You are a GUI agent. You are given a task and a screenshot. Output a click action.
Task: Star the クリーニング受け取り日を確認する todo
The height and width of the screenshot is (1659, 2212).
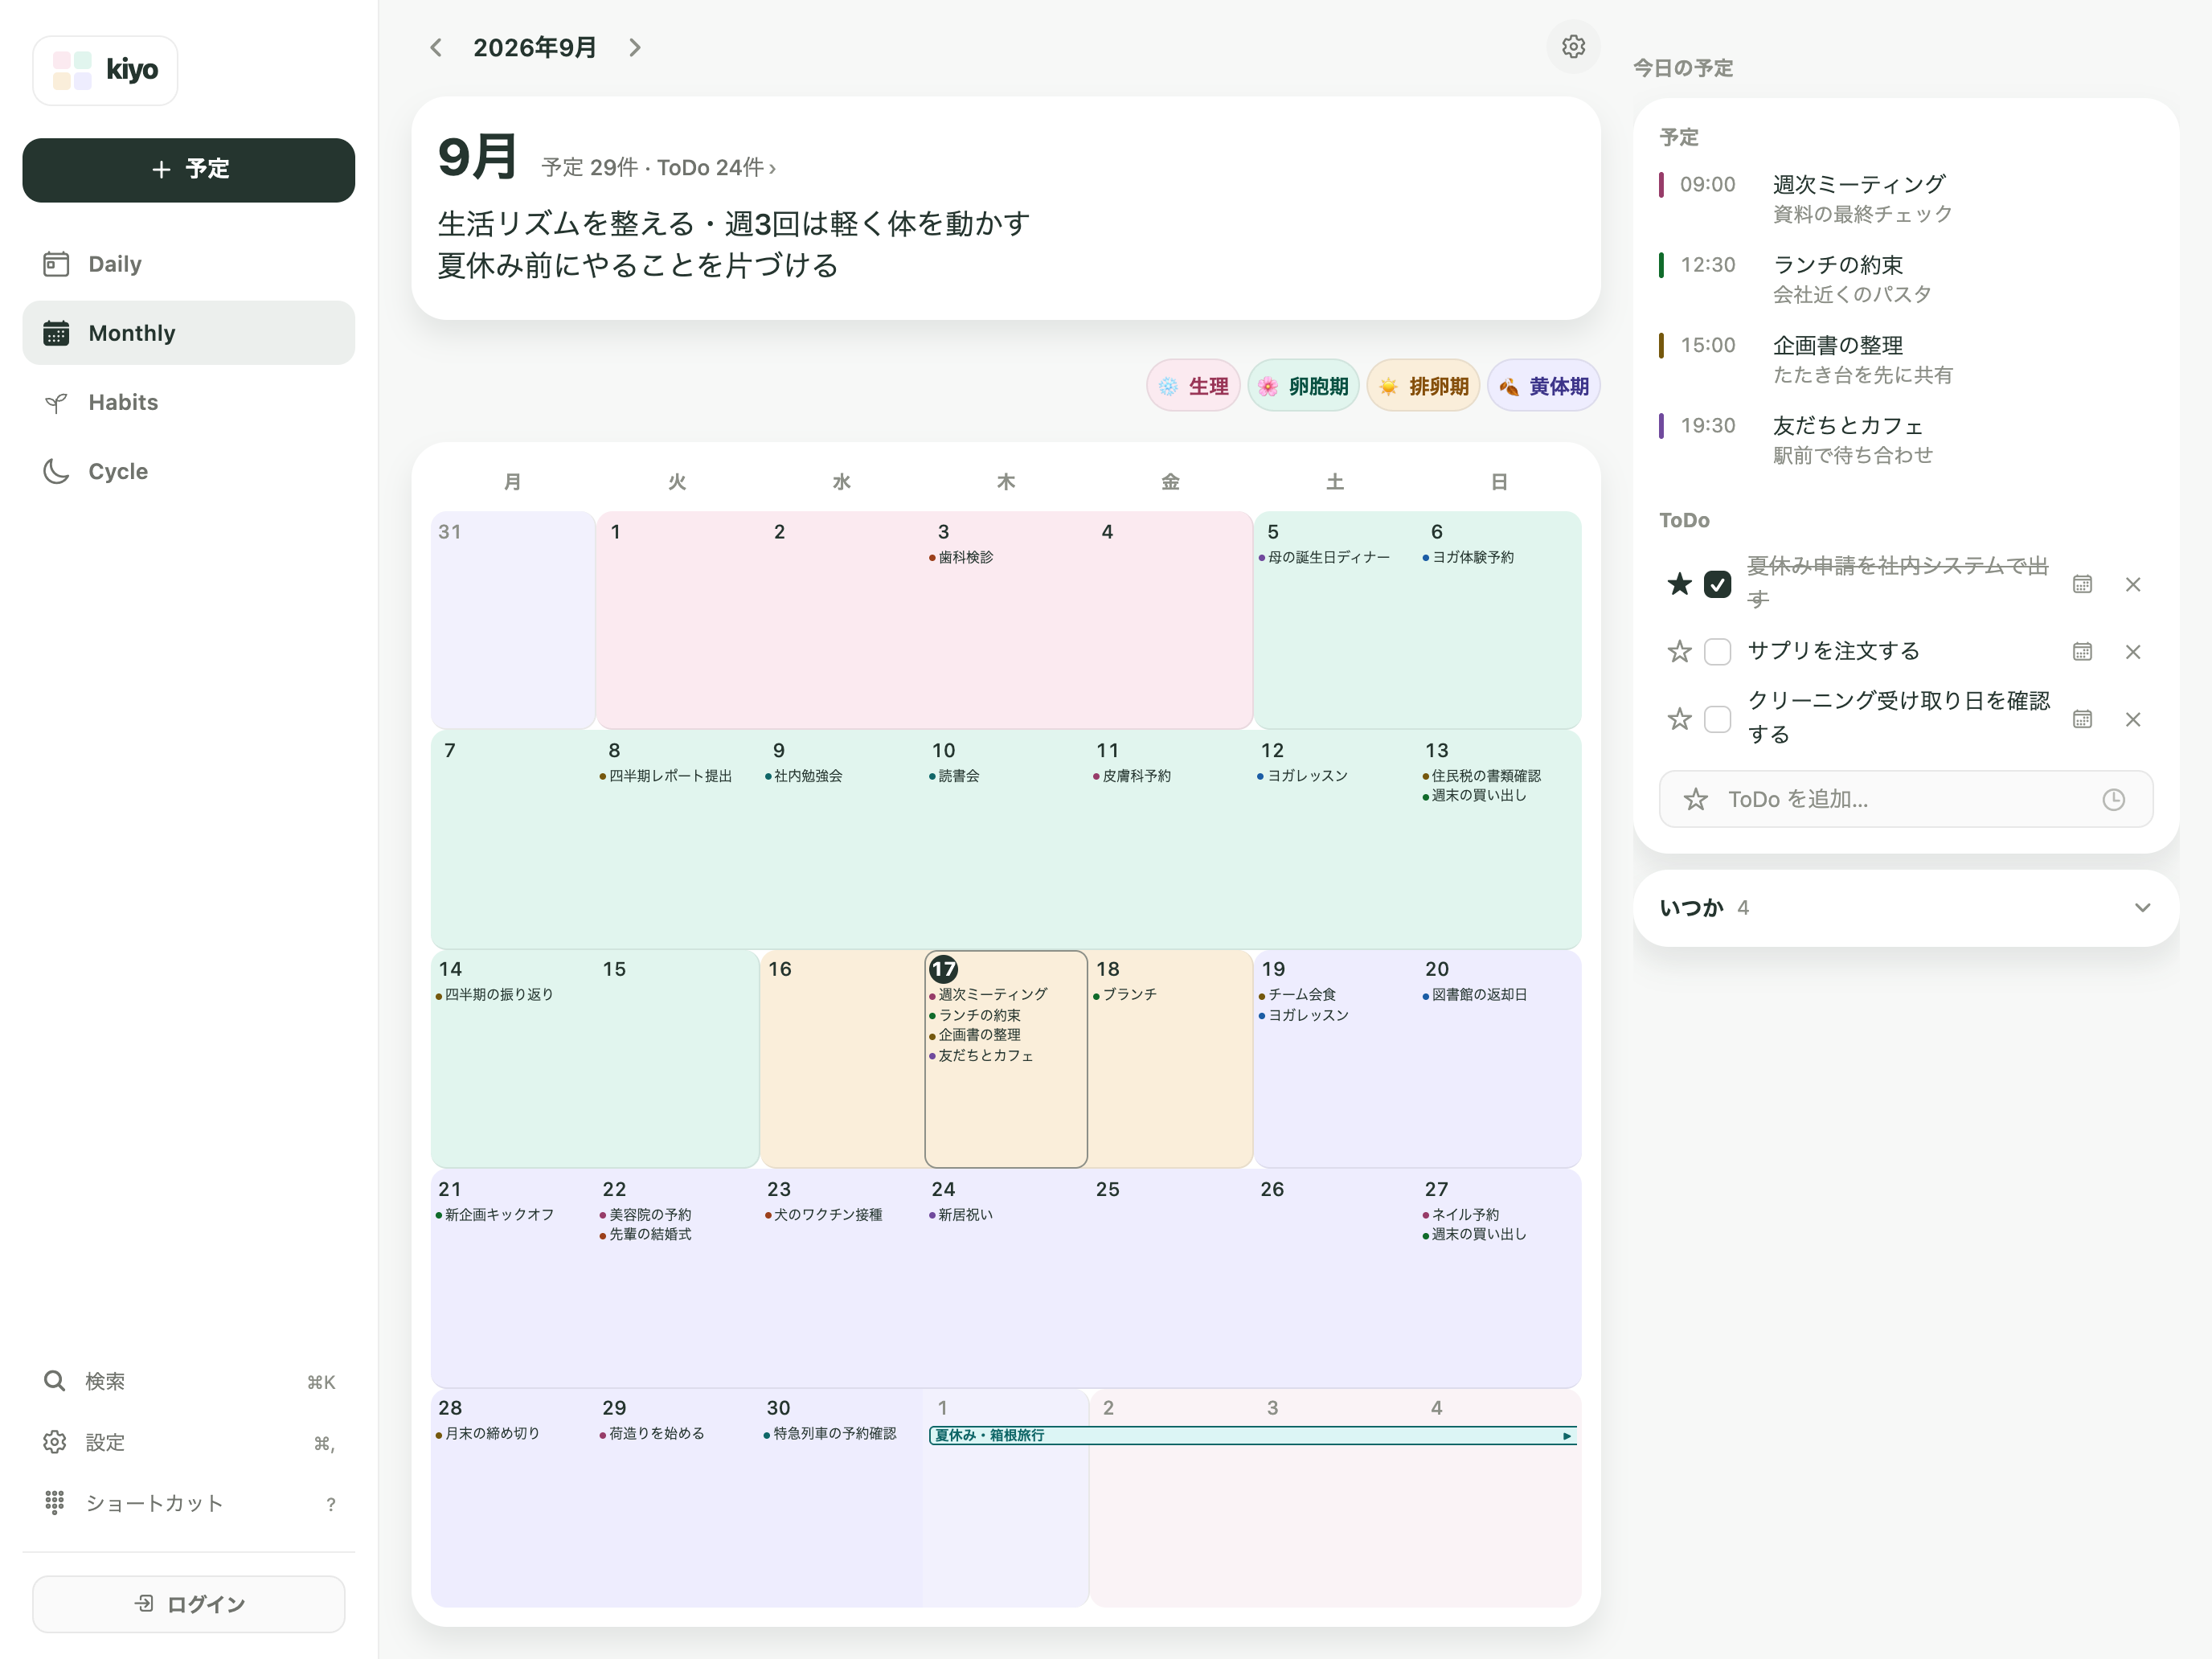(1679, 718)
